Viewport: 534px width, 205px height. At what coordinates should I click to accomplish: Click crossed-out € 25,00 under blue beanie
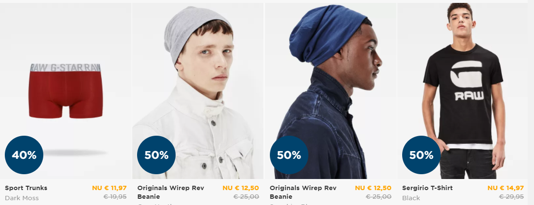tap(379, 196)
